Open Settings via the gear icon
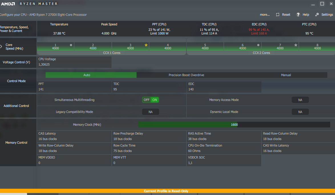Viewport: 335px width, 195px height. click(x=317, y=14)
